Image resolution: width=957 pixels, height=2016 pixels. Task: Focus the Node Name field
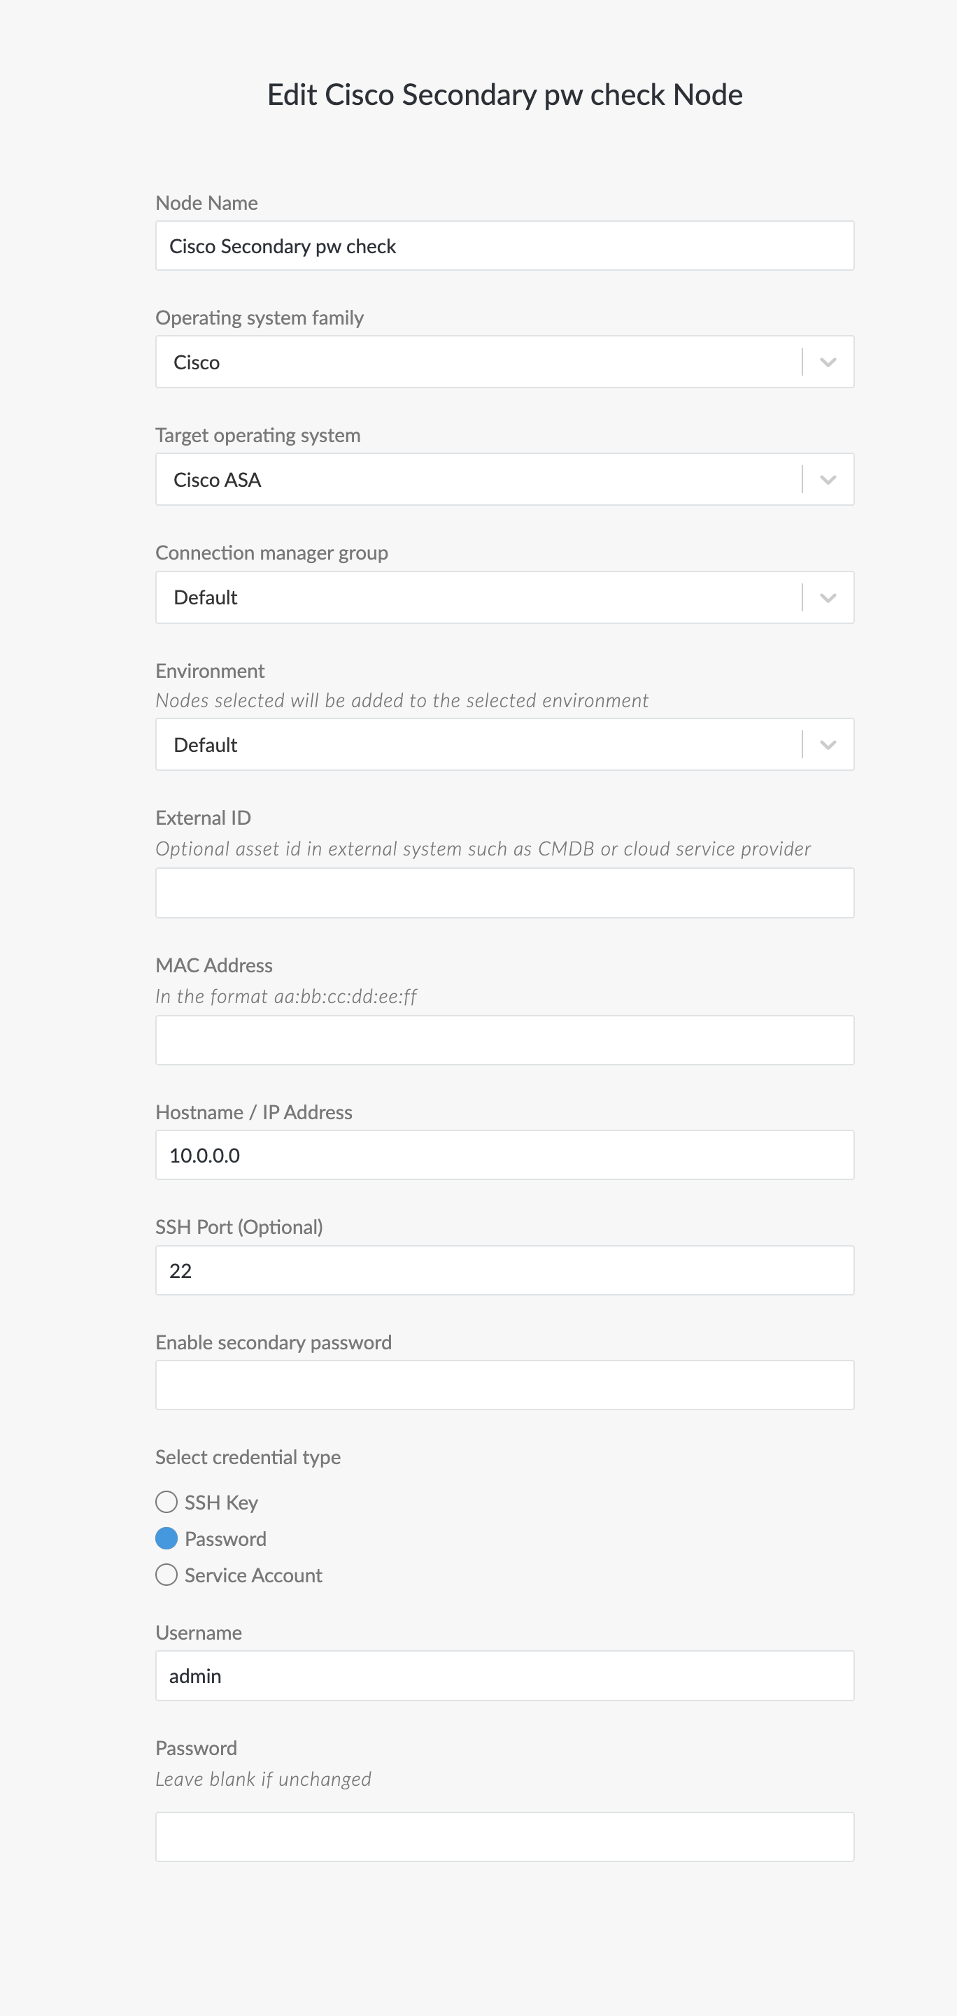click(504, 246)
